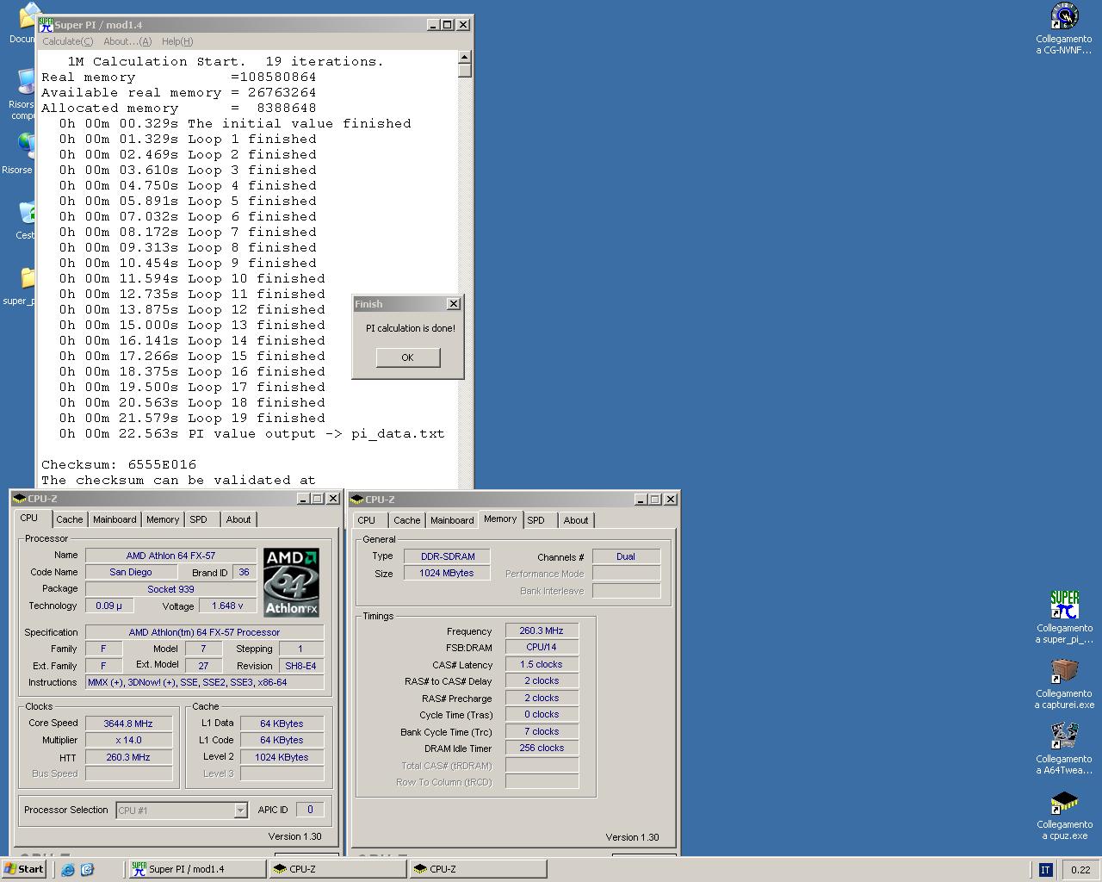1102x882 pixels.
Task: Click the Internet Explorer quick launch icon
Action: pos(68,869)
